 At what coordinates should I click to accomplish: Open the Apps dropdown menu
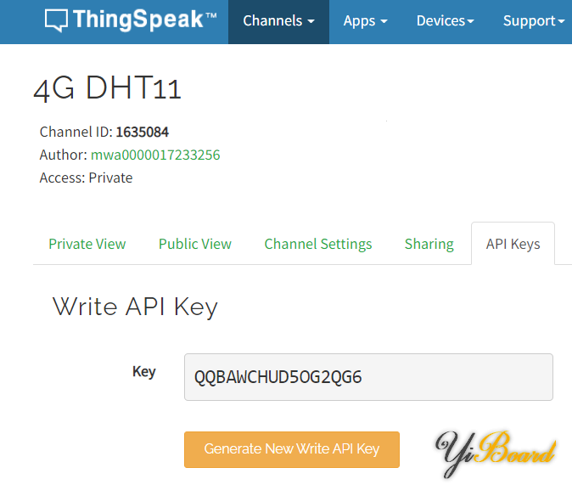(x=365, y=21)
